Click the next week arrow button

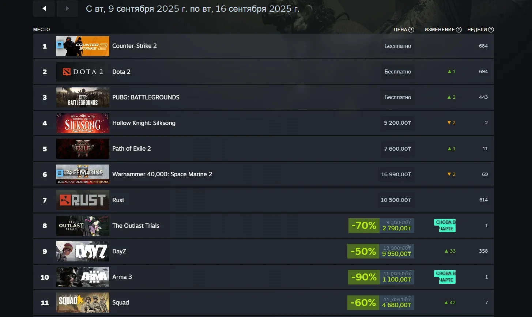[x=67, y=8]
